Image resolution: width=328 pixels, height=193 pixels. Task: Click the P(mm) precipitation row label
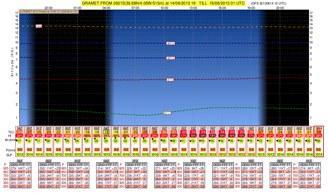tap(11, 150)
